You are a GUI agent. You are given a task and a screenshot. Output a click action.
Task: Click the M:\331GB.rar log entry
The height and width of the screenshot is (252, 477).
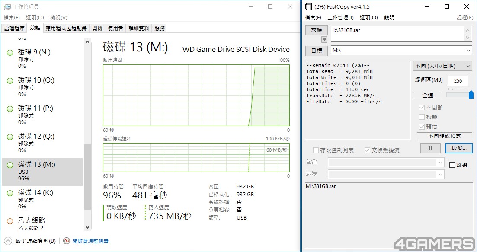(320, 186)
